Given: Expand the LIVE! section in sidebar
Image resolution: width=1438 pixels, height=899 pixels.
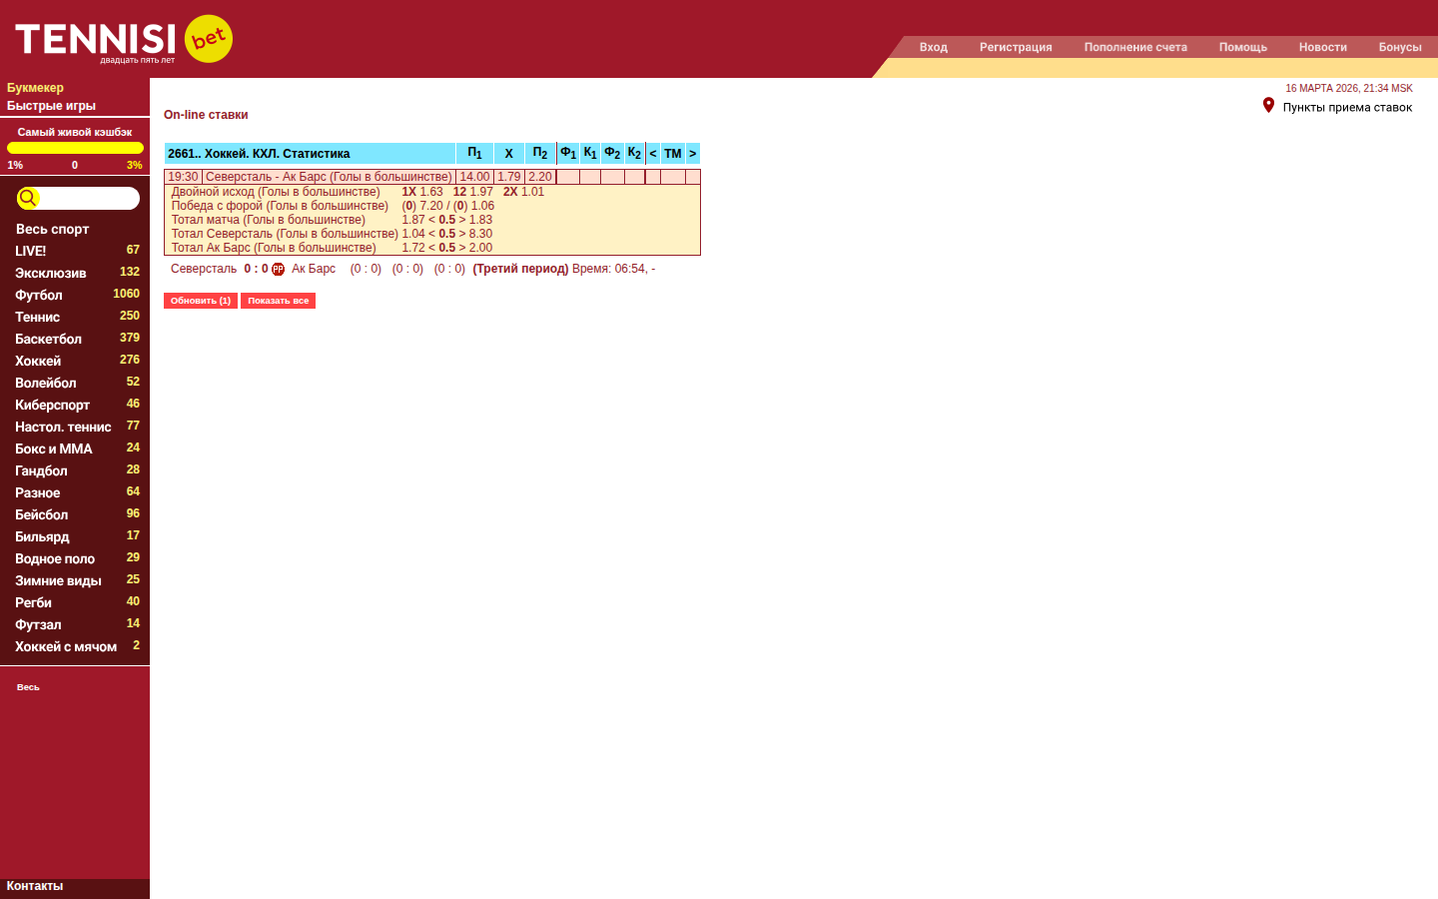Looking at the screenshot, I should tap(31, 251).
